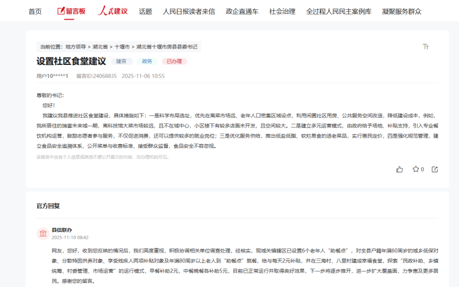Favorite the message with star icon
The height and width of the screenshot is (287, 459).
(x=416, y=169)
